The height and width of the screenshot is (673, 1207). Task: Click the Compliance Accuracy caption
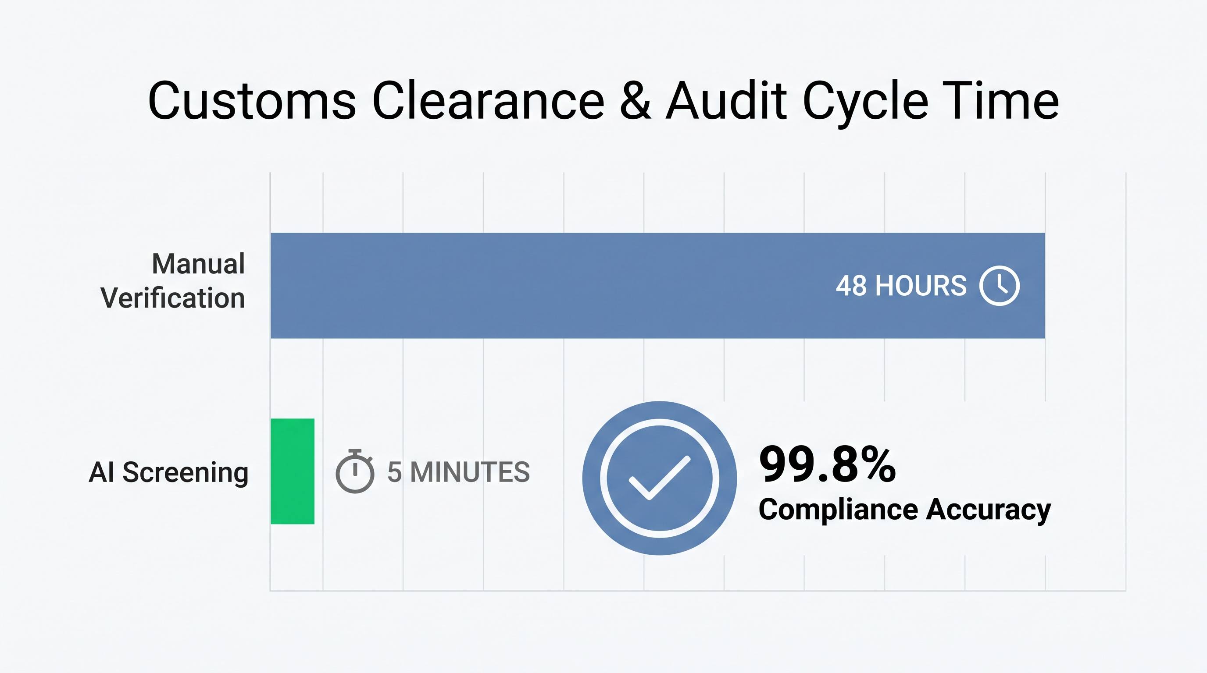tap(905, 510)
